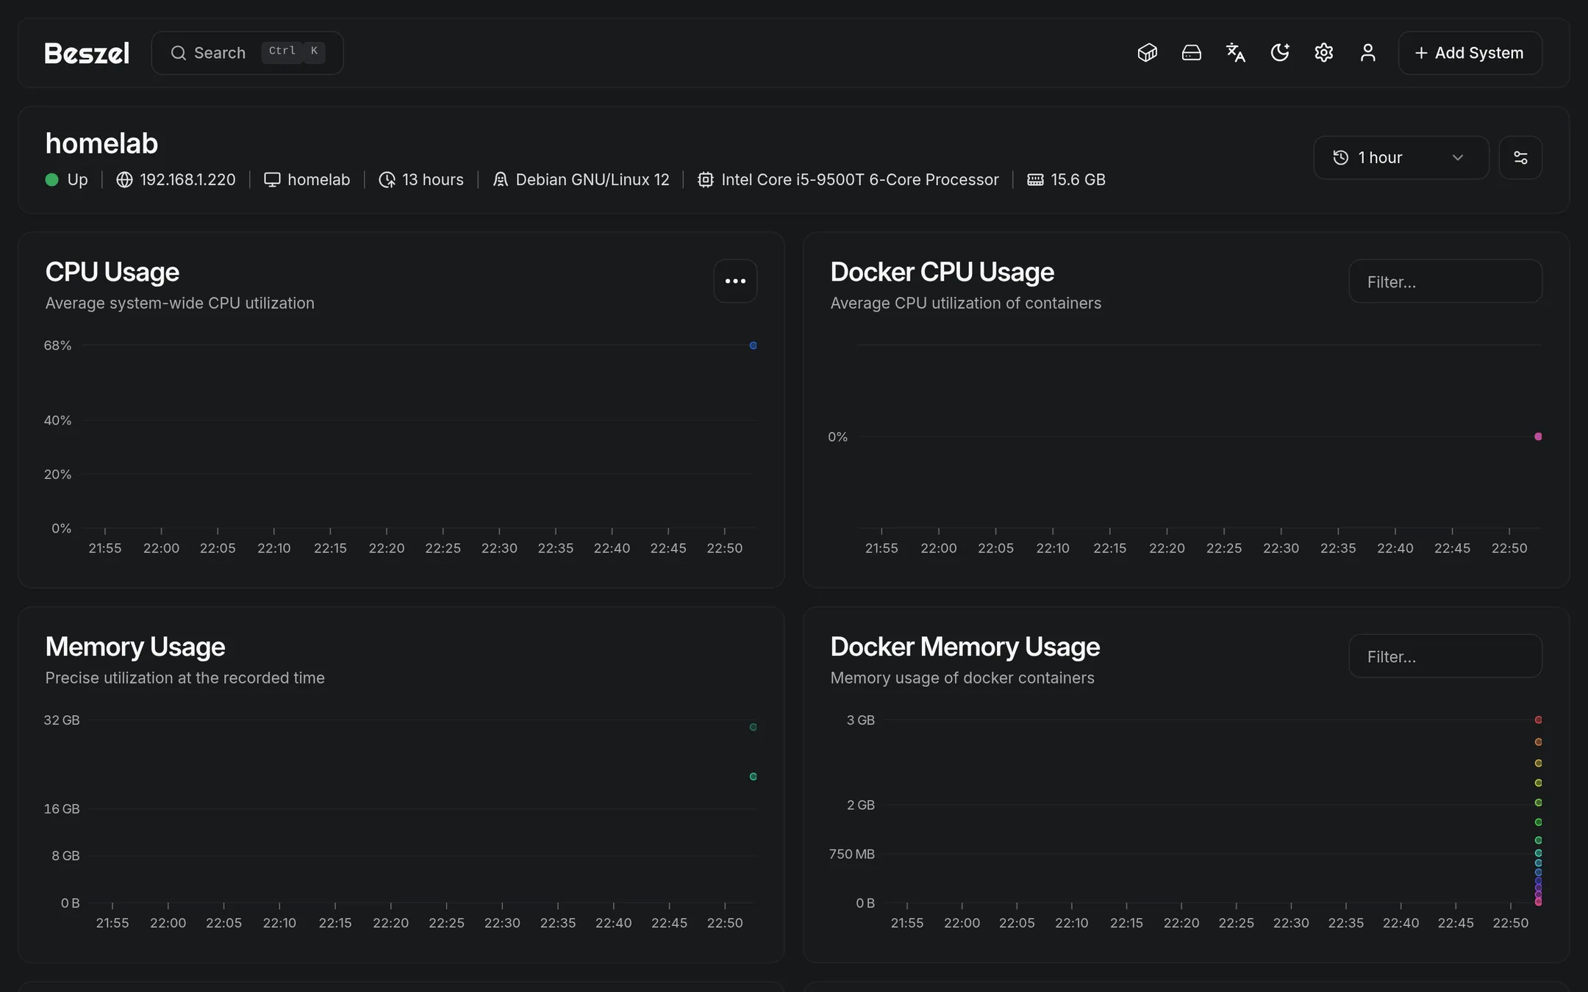This screenshot has height=992, width=1588.
Task: Open the user account icon
Action: [x=1367, y=53]
